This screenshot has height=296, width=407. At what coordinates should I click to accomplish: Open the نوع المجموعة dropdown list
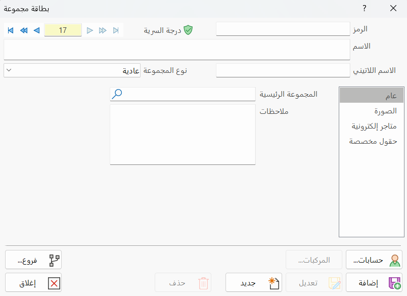[x=8, y=70]
